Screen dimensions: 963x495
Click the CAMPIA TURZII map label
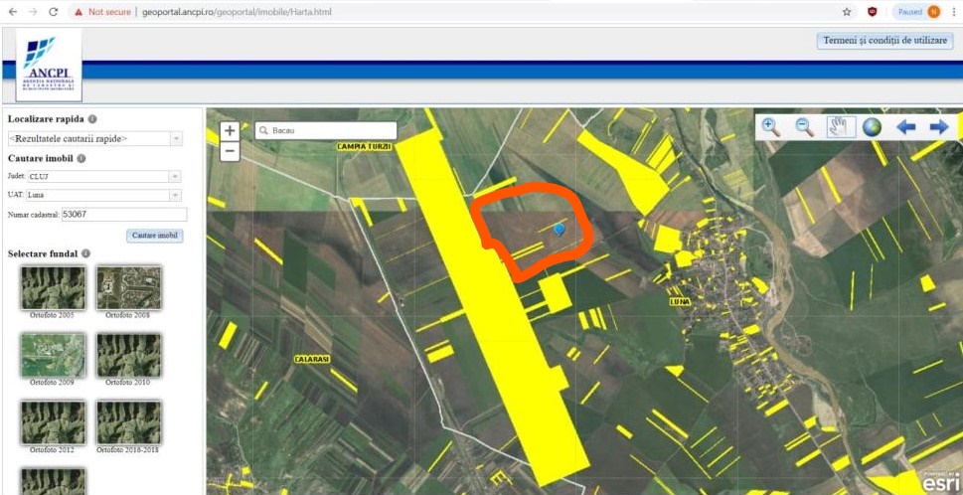(364, 147)
